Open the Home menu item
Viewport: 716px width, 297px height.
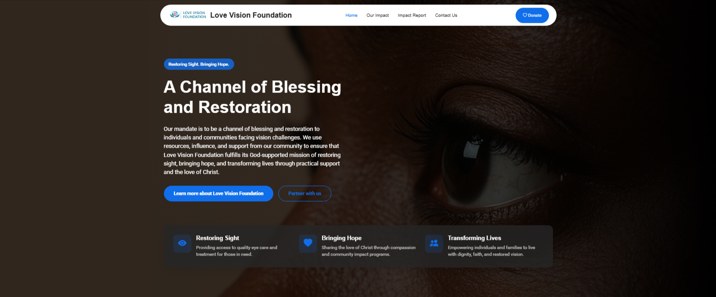click(351, 15)
